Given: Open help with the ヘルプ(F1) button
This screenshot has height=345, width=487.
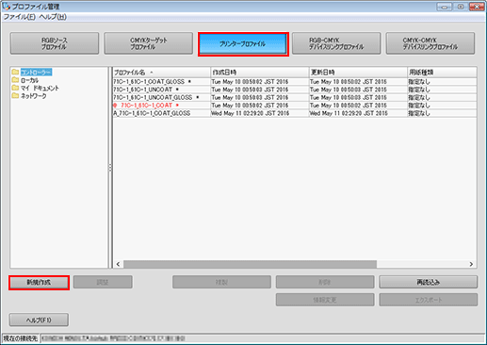Looking at the screenshot, I should click(39, 320).
